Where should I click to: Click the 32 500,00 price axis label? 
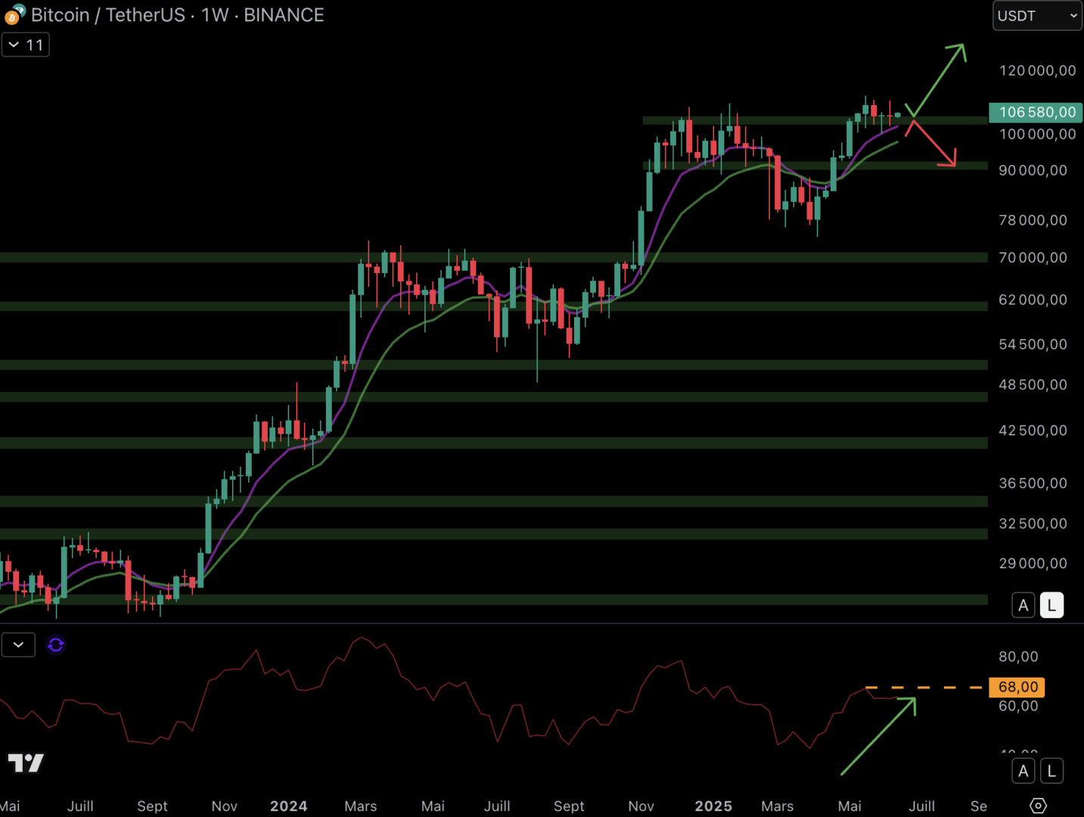tap(1033, 523)
